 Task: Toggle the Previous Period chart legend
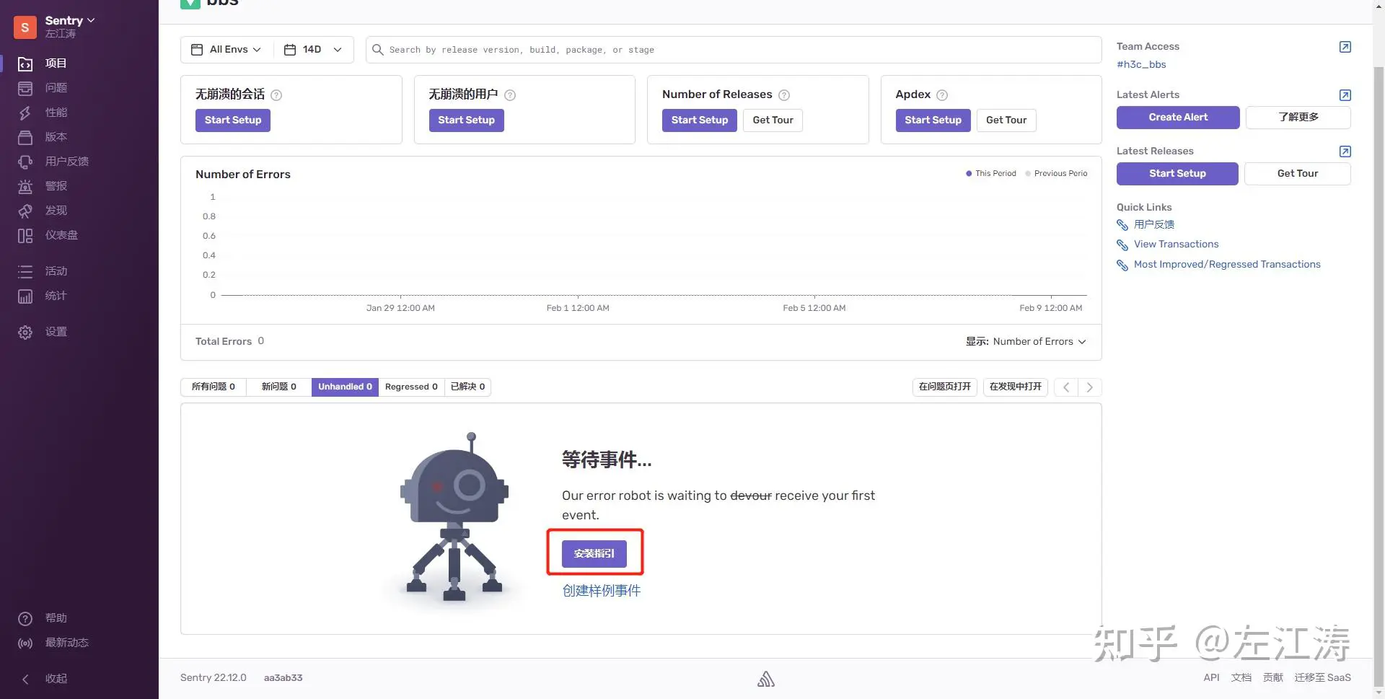tap(1056, 174)
